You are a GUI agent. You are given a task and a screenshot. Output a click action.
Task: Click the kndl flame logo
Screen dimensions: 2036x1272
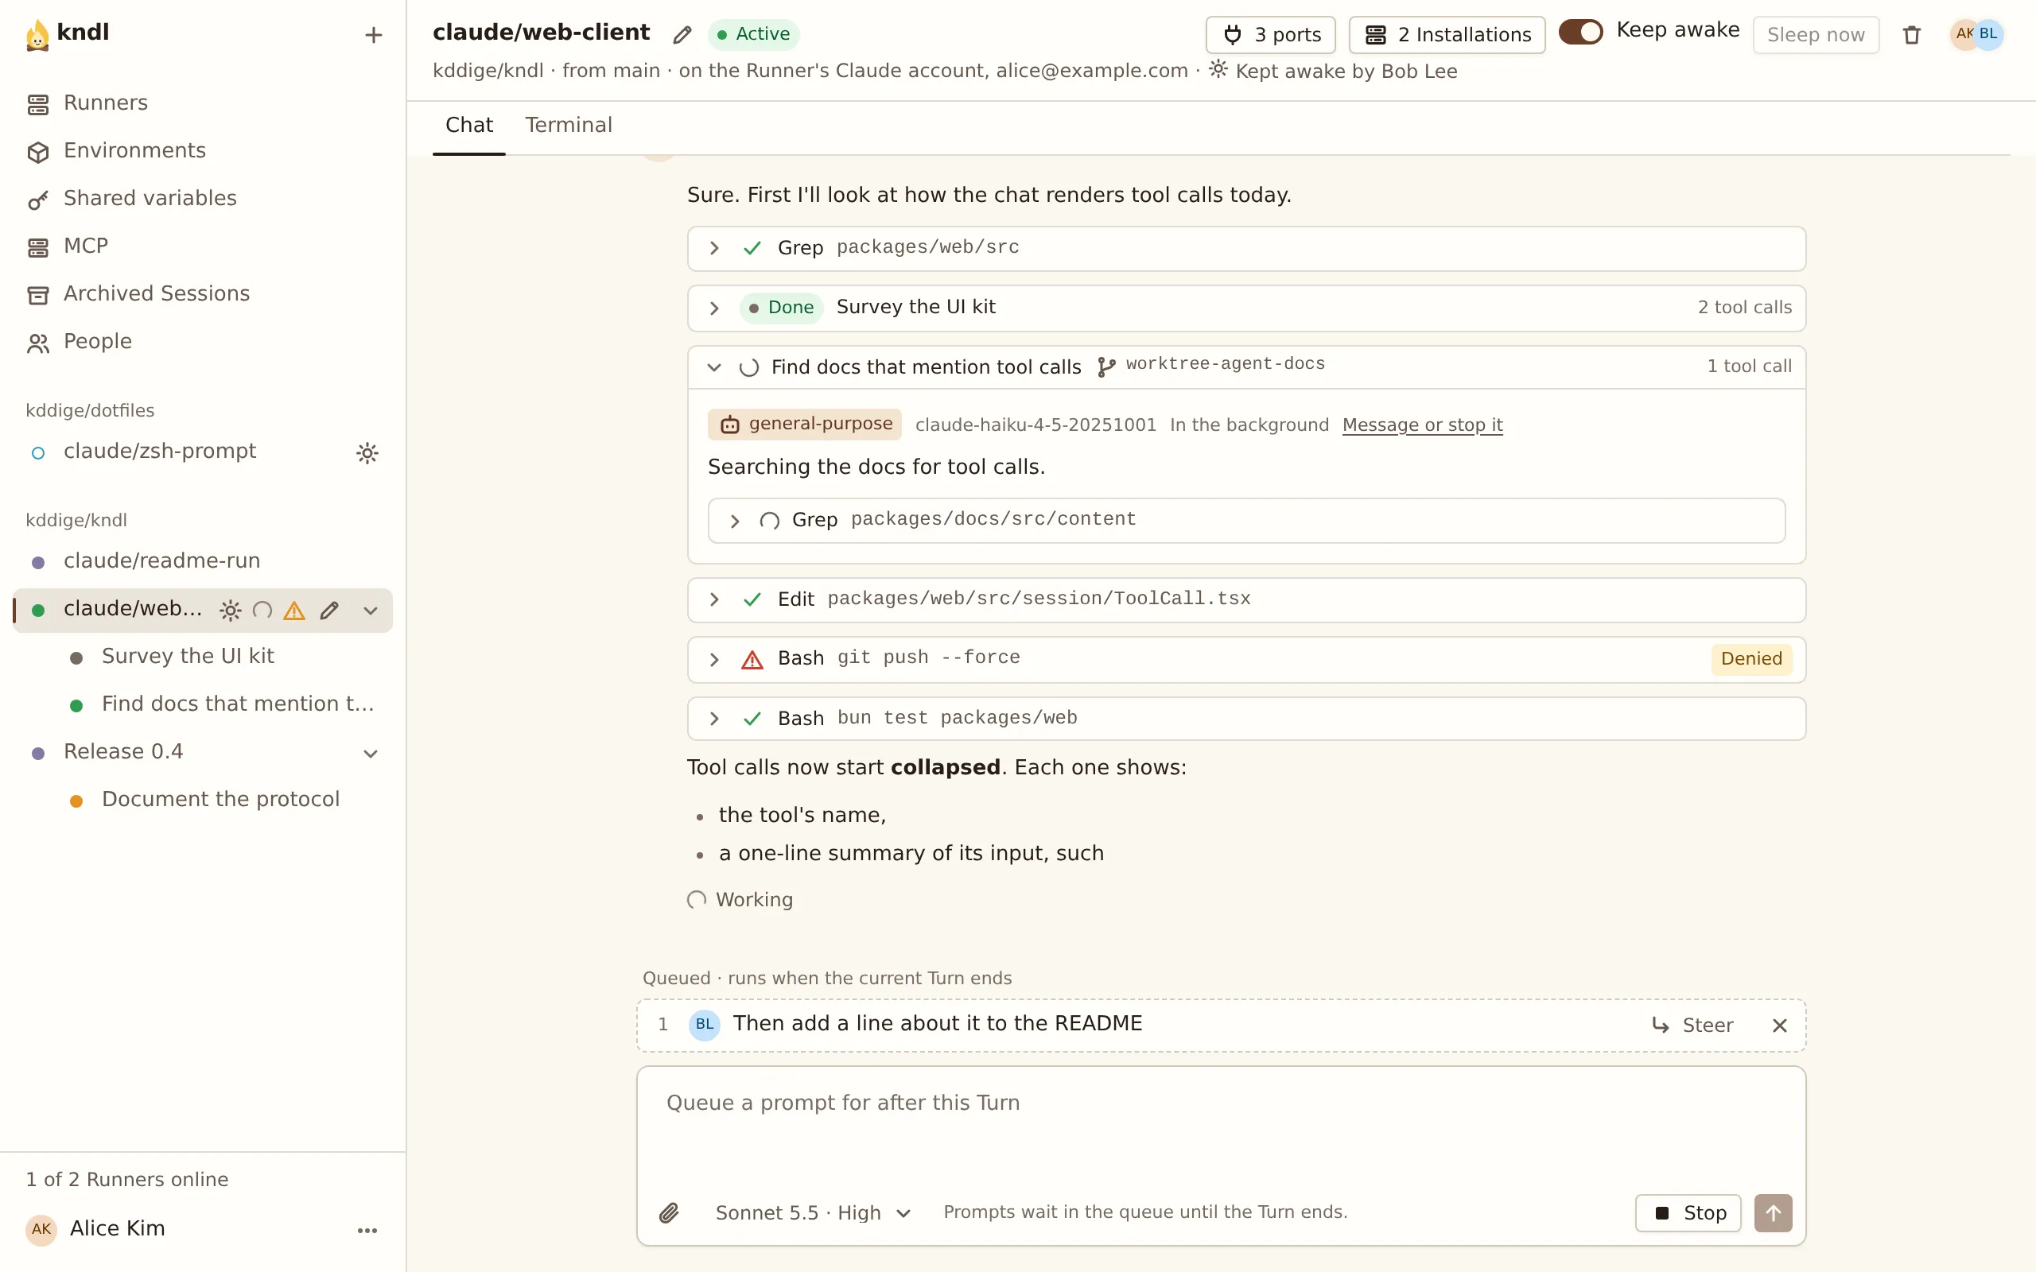pyautogui.click(x=37, y=34)
